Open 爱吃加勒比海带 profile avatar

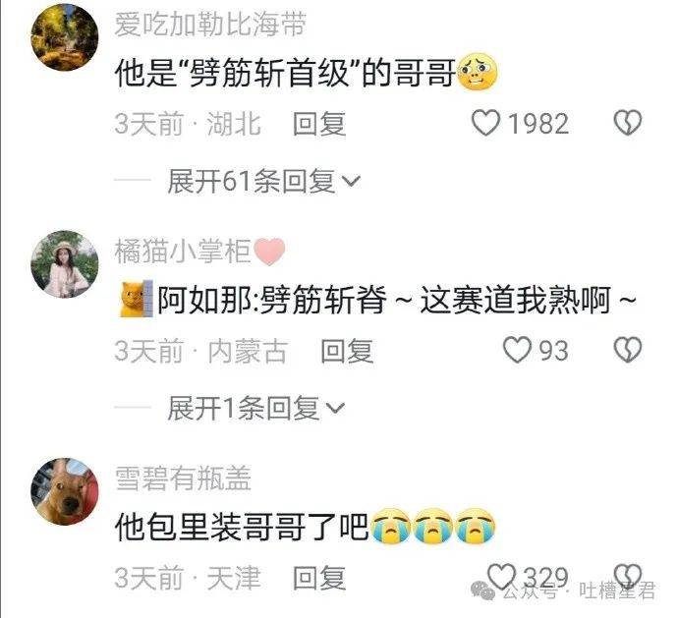[x=65, y=37]
